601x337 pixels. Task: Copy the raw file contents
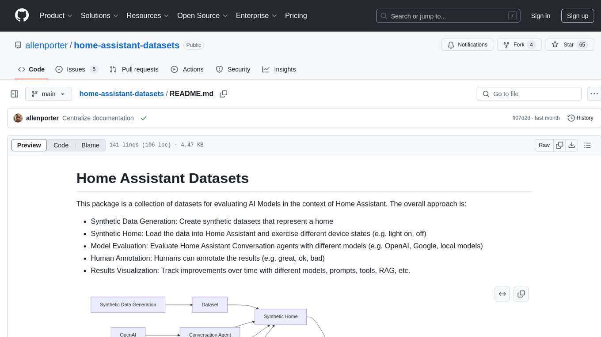(x=560, y=145)
